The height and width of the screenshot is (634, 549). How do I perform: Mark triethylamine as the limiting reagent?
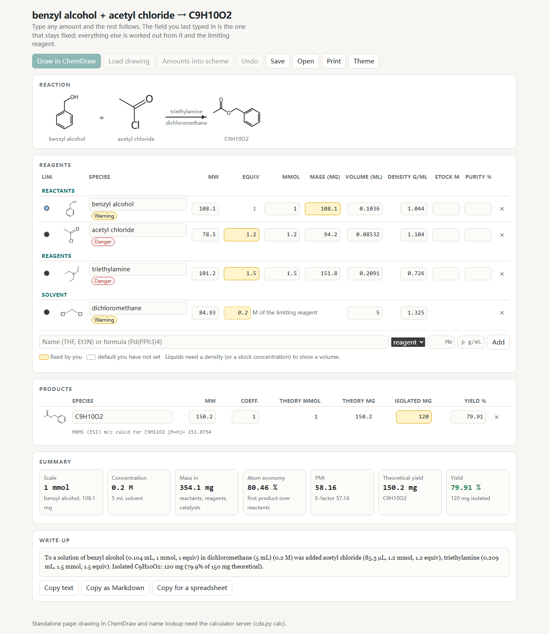[x=46, y=273]
